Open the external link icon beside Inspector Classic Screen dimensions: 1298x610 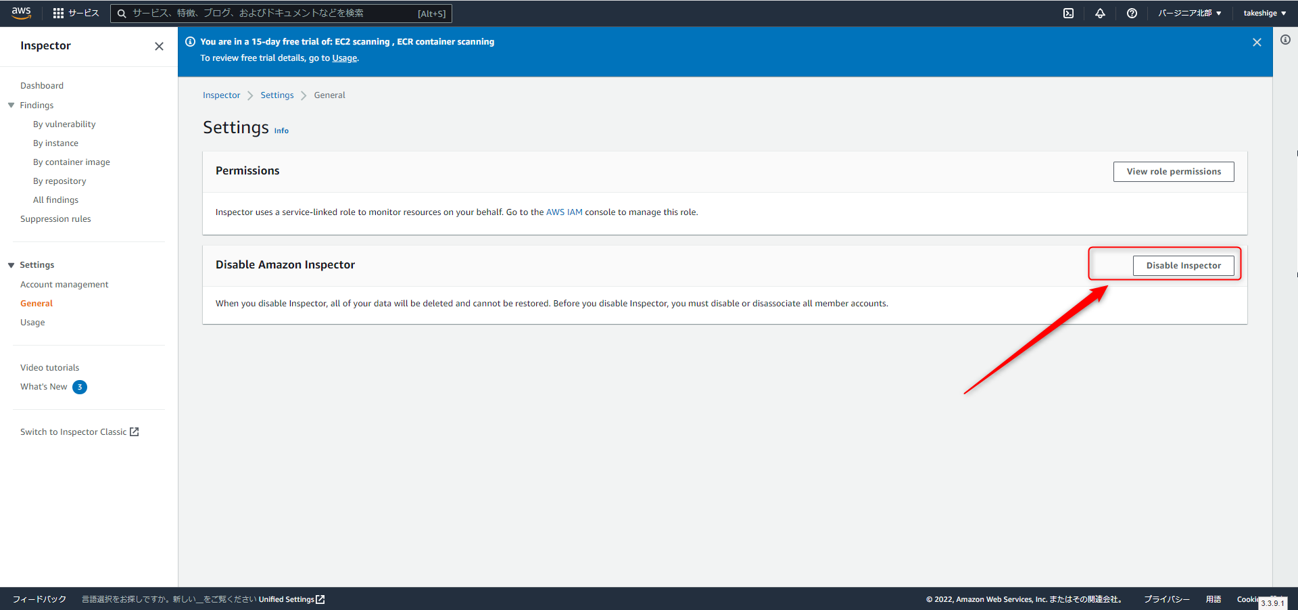coord(135,431)
